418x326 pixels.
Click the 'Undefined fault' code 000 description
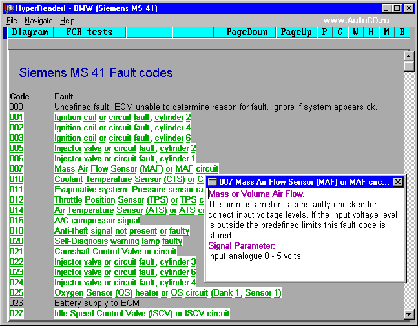pyautogui.click(x=216, y=107)
